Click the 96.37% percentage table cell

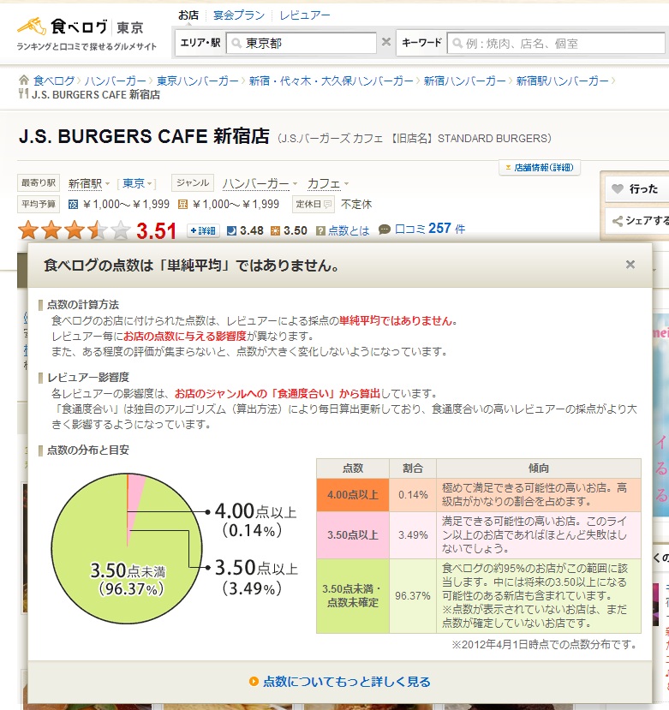413,596
